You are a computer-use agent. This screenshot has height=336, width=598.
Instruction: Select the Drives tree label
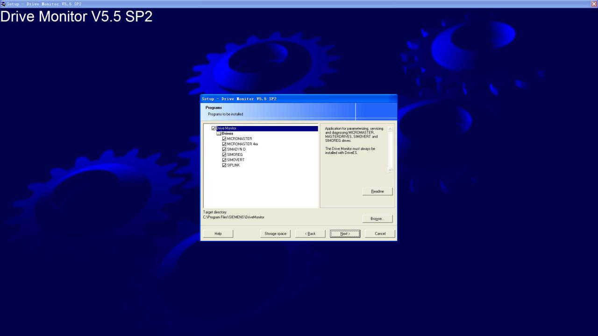[228, 133]
